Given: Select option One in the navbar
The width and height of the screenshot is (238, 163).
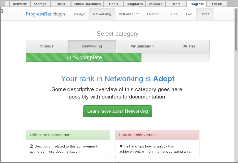Looking at the screenshot, I should pos(174,14).
